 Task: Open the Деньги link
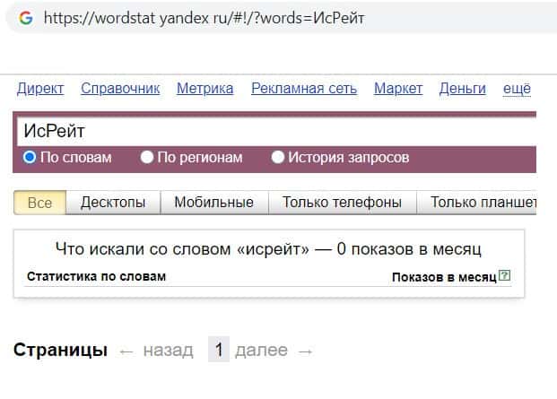coord(463,89)
